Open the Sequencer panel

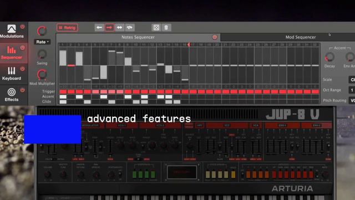pos(11,53)
